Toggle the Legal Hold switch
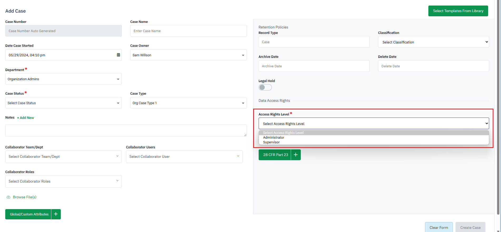Screen dimensions: 501x232 265,87
